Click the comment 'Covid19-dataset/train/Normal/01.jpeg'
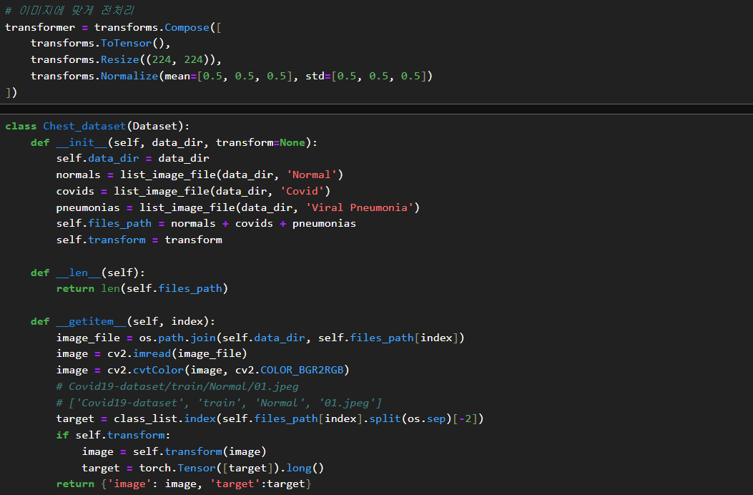The width and height of the screenshot is (753, 495). click(177, 386)
